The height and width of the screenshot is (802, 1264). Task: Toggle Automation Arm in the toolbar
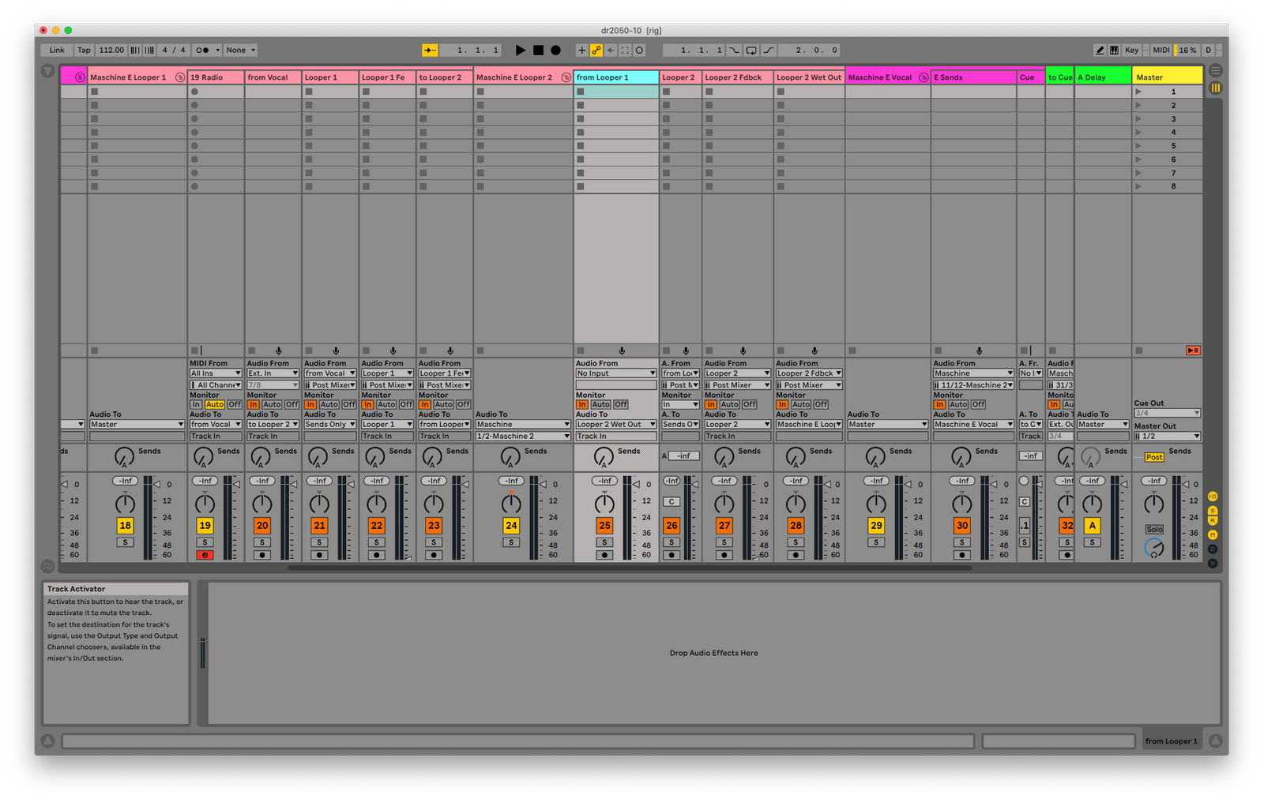[x=596, y=51]
